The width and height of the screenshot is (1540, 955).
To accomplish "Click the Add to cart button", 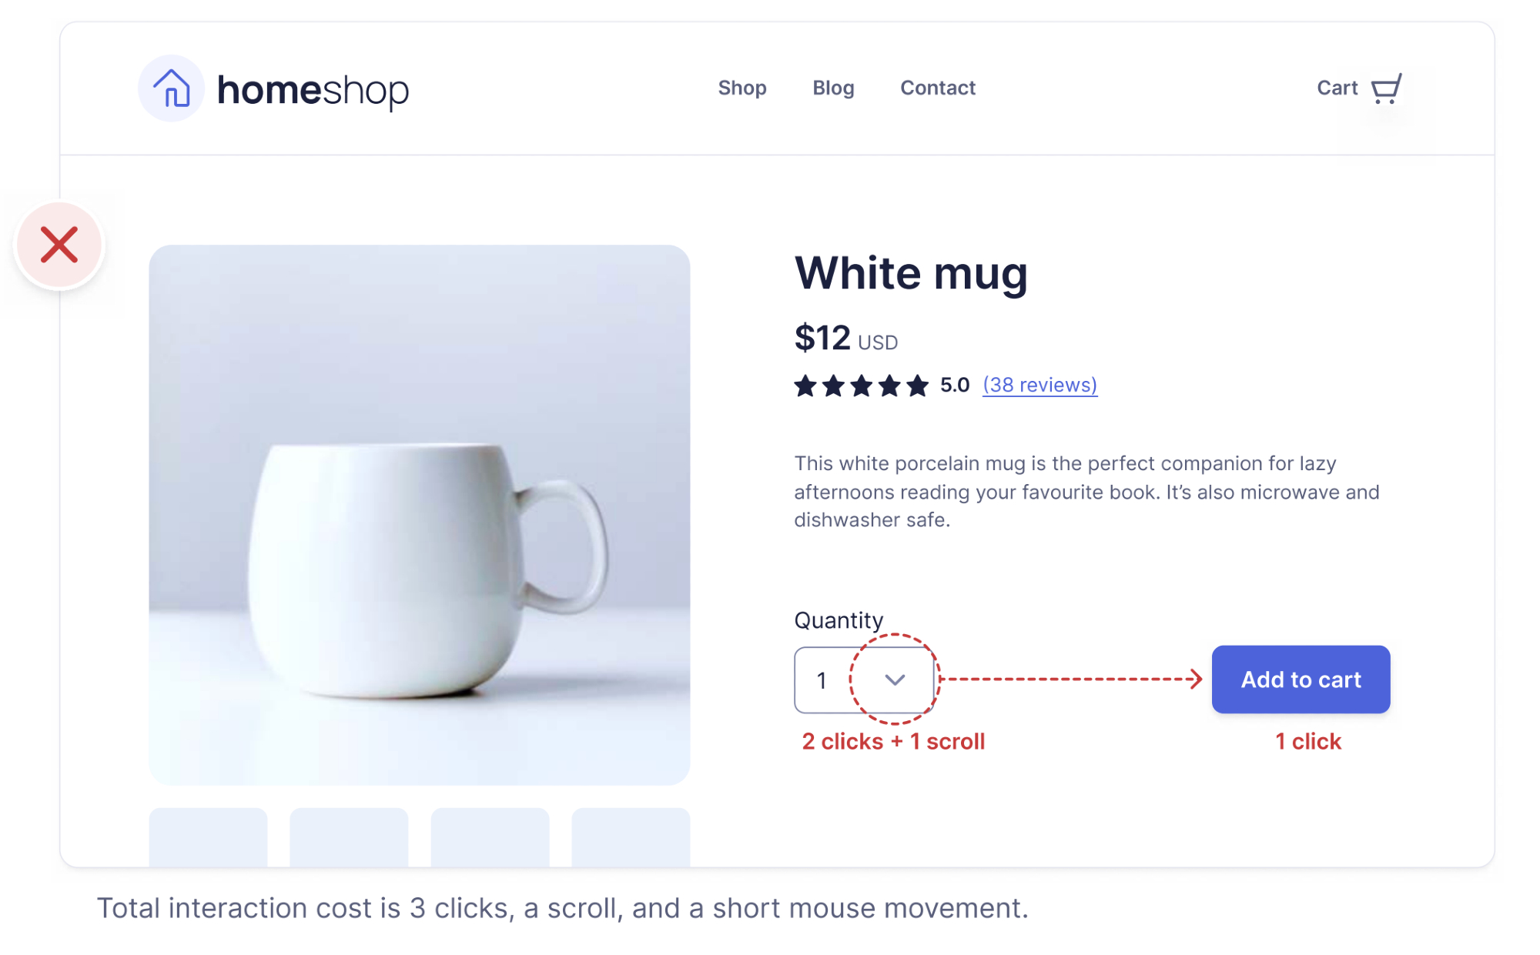I will 1301,680.
